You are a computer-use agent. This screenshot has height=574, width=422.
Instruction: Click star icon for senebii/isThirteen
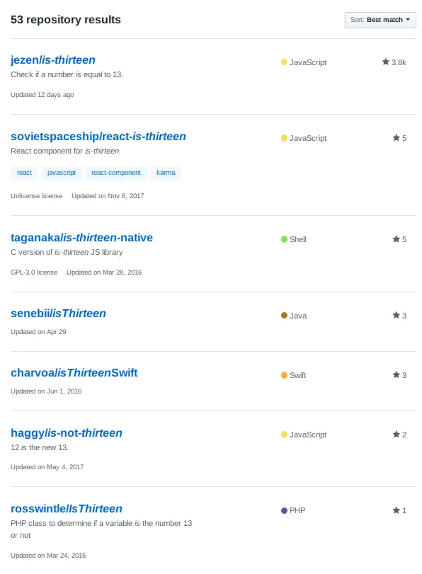point(396,315)
